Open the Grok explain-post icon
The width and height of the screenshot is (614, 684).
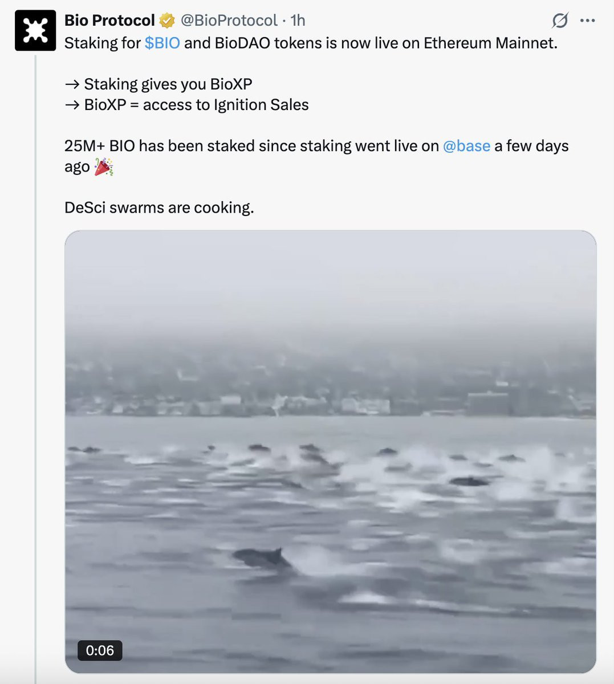(560, 21)
